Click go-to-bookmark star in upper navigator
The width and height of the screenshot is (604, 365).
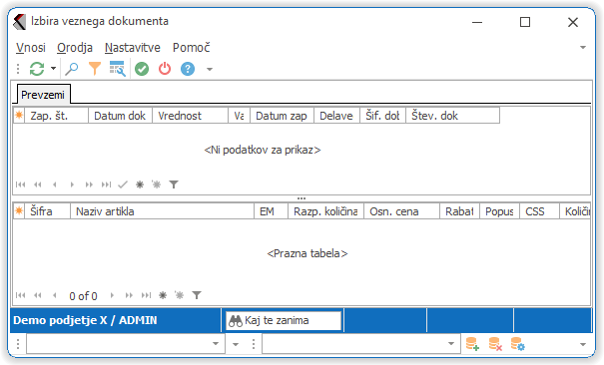tap(156, 184)
